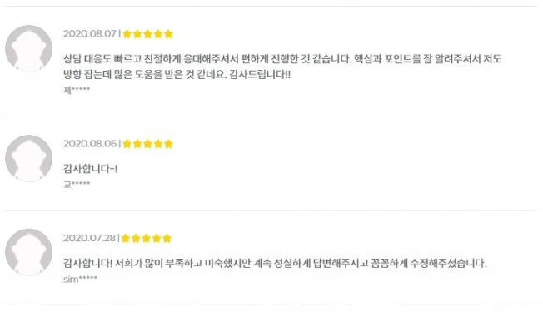Image resolution: width=543 pixels, height=312 pixels.
Task: Select the 2020.08.06 review date
Action: [x=90, y=144]
